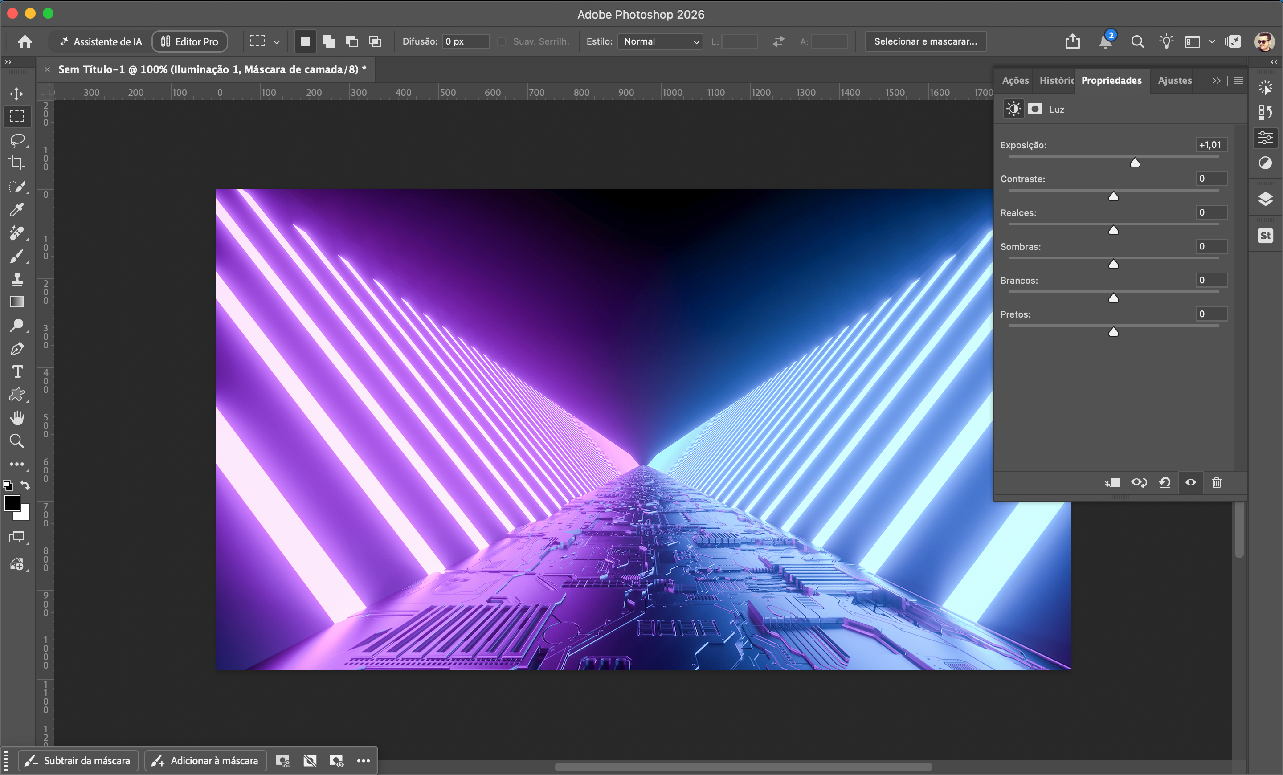
Task: Click Assistente de IA button
Action: pos(101,41)
